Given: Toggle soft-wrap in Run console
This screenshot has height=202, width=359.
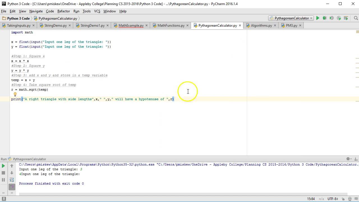Looking at the screenshot, I should click(12, 180).
